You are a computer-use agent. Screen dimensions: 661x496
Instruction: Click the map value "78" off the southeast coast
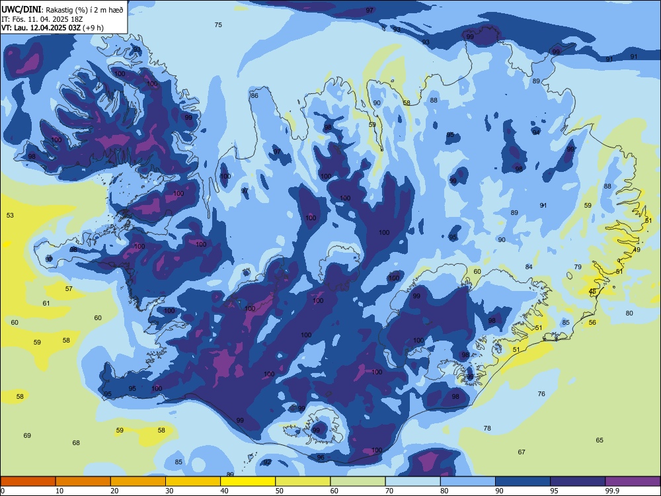pyautogui.click(x=487, y=428)
